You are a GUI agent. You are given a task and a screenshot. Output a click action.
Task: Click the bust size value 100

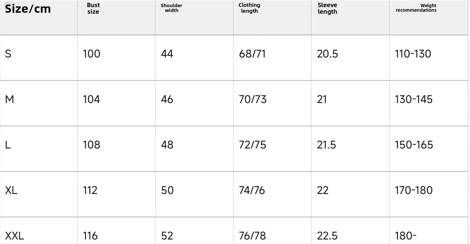92,54
